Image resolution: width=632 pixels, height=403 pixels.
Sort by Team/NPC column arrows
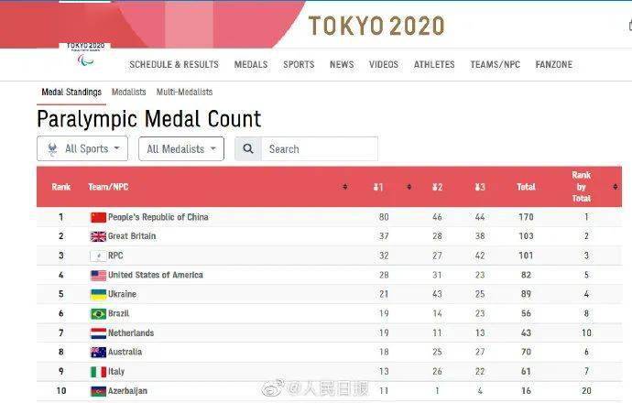coord(345,187)
